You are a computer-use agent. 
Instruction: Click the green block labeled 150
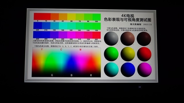pos(80,26)
